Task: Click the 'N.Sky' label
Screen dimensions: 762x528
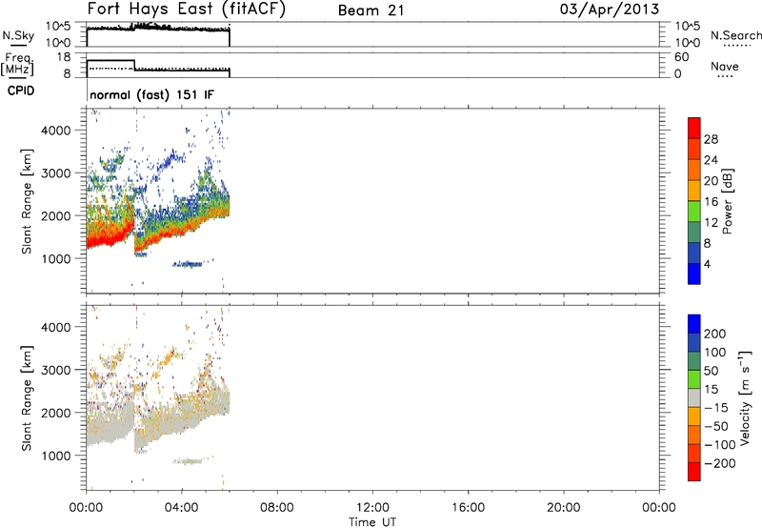Action: pyautogui.click(x=18, y=35)
